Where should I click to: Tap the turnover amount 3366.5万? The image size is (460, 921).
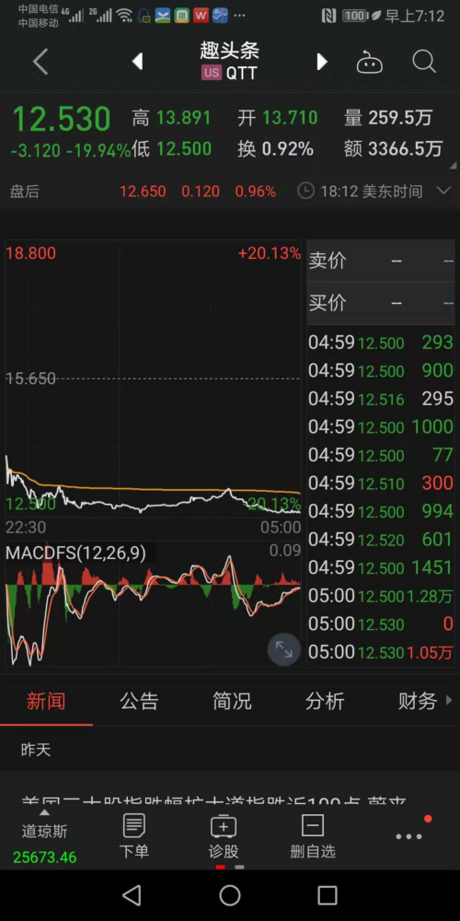(x=406, y=149)
